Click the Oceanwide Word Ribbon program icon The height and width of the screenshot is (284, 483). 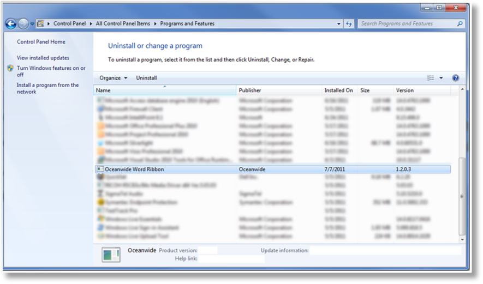tap(100, 170)
